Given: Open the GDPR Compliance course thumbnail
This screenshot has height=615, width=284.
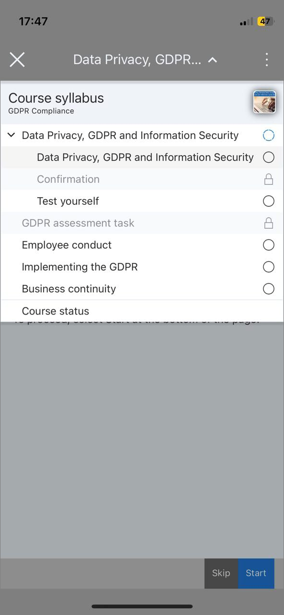Looking at the screenshot, I should click(264, 102).
